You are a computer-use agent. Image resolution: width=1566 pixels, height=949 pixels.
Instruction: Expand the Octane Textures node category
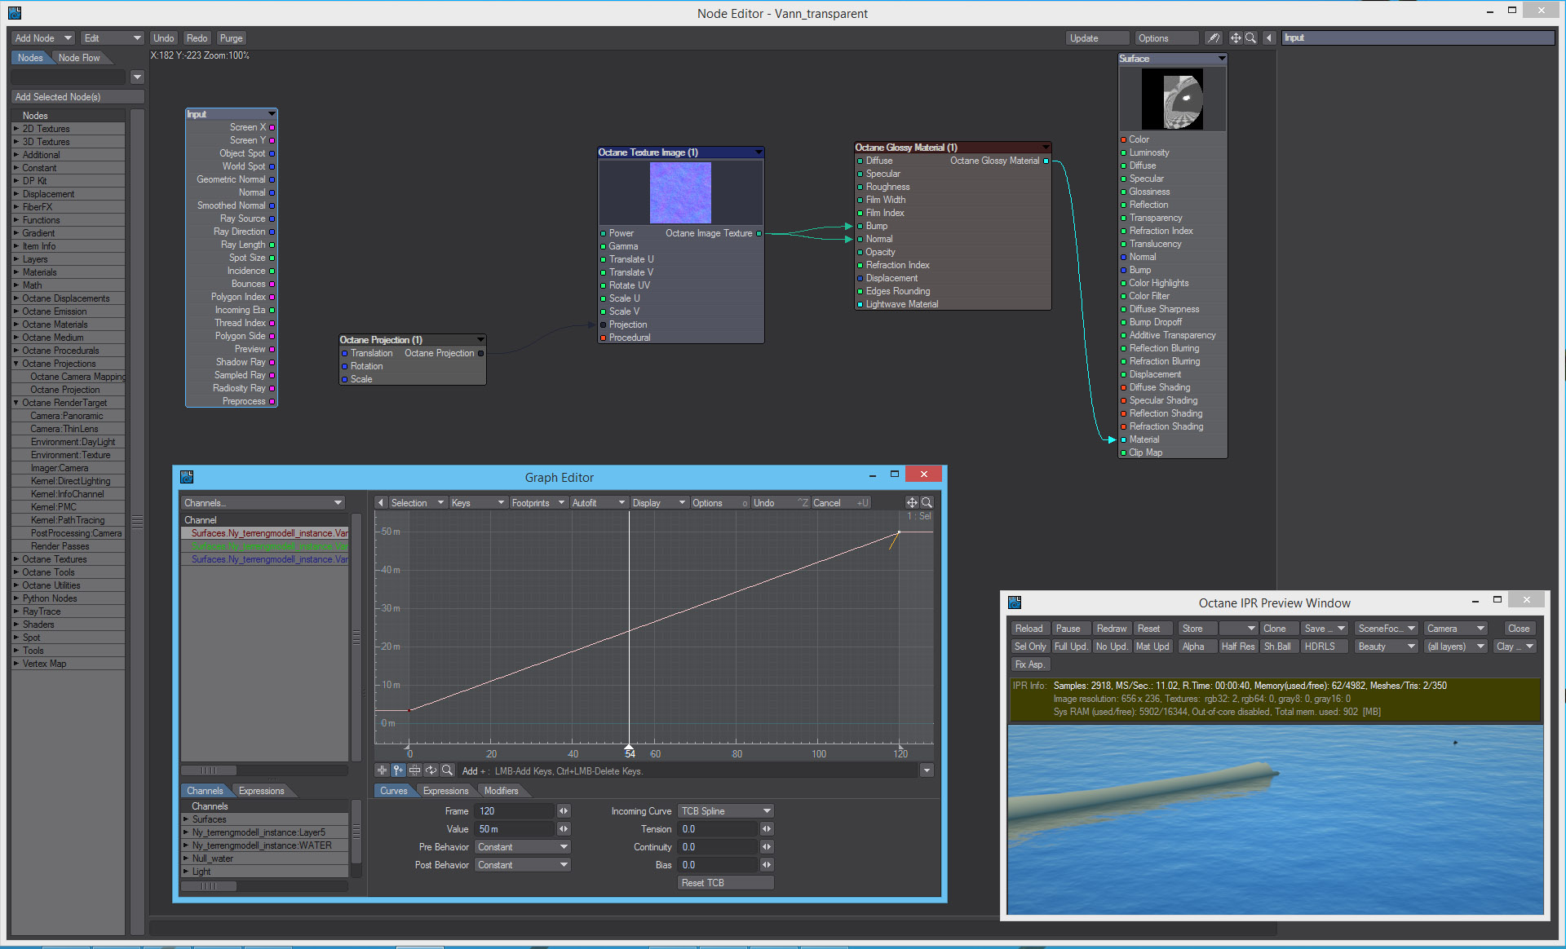coord(15,559)
